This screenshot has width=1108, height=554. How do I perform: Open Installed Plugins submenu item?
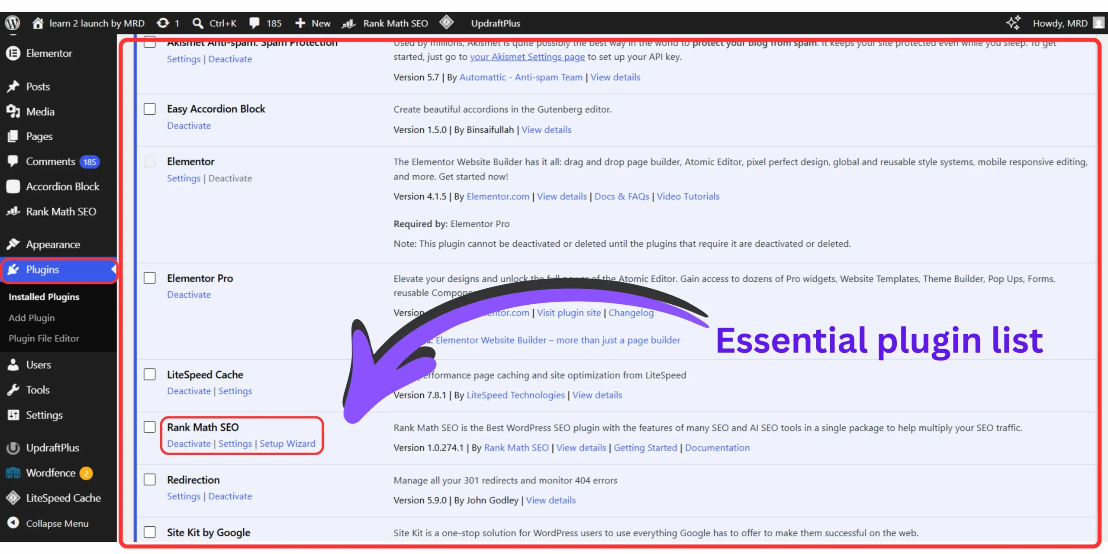point(44,297)
